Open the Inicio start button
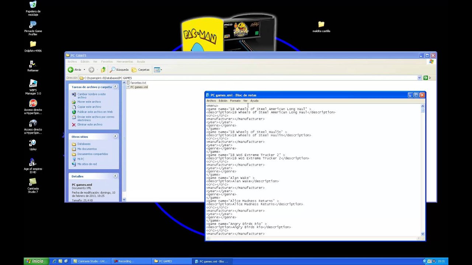 click(35, 261)
